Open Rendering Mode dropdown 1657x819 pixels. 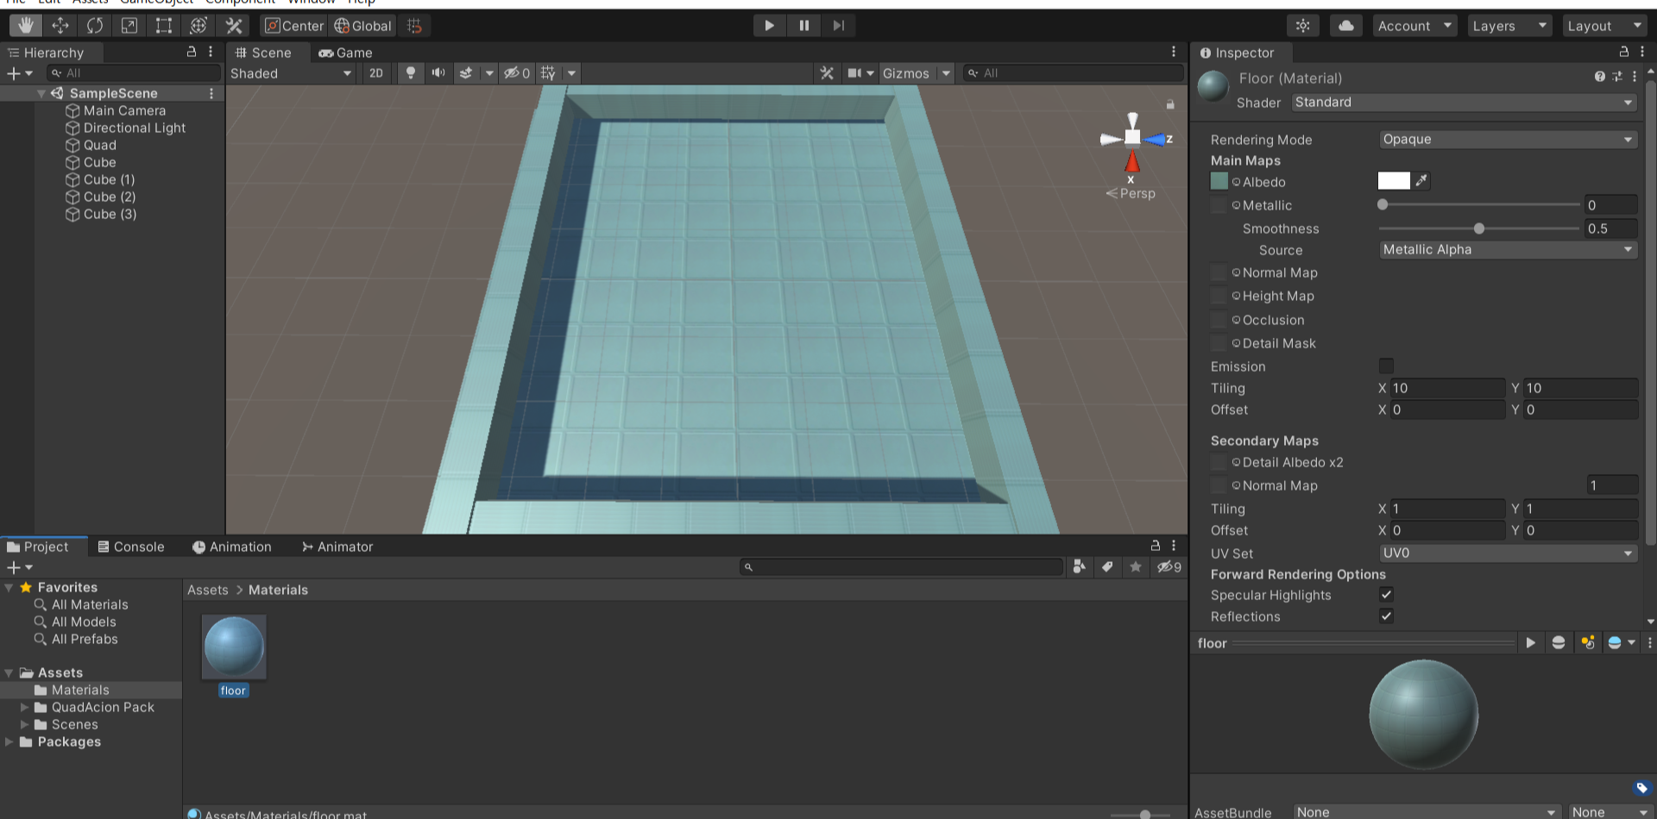click(1508, 140)
